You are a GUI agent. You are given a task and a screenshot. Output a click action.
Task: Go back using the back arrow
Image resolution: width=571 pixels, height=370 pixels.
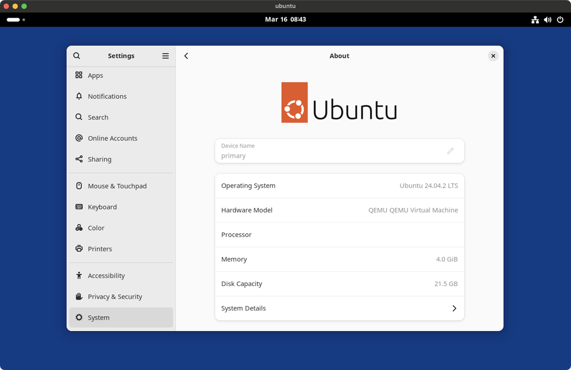(x=186, y=56)
